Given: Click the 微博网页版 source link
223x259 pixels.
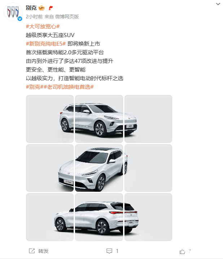Looking at the screenshot, I should point(67,17).
